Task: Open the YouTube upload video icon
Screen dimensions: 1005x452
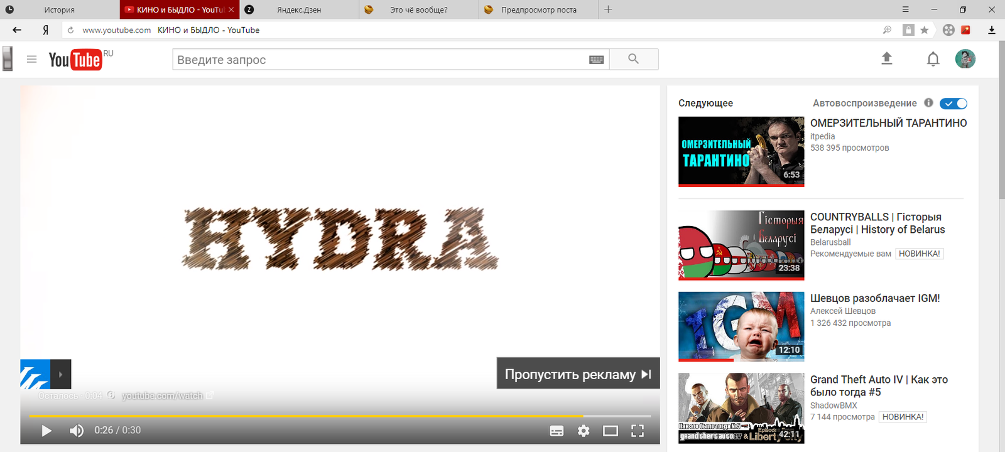Action: click(887, 58)
